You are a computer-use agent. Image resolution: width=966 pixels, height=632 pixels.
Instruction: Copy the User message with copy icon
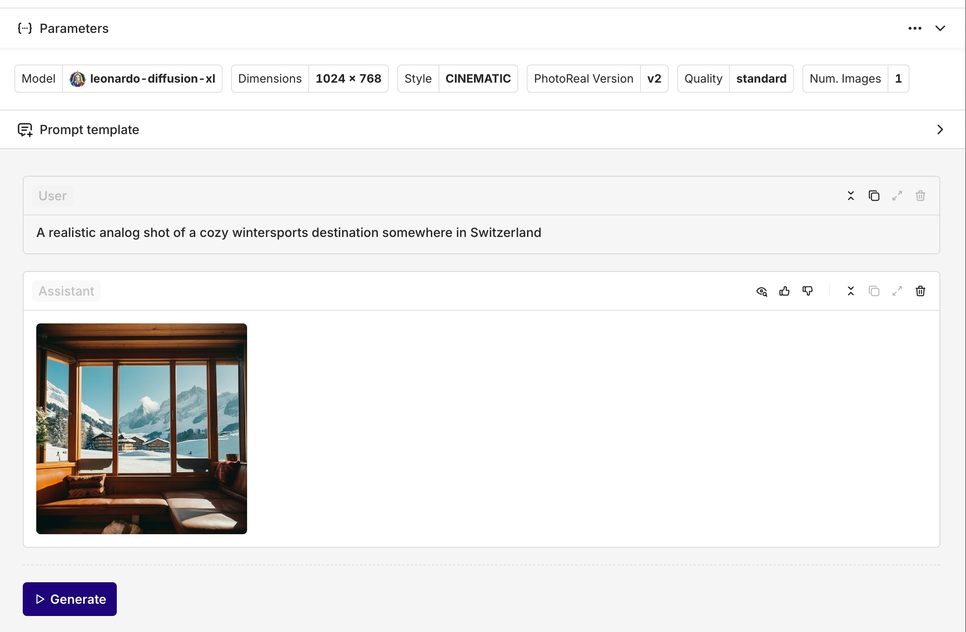874,196
